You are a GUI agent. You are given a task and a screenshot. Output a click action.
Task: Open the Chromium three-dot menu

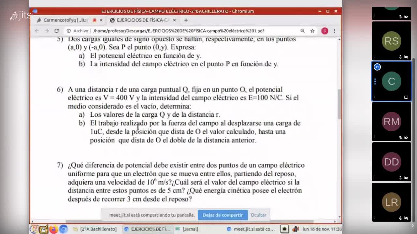coord(334,31)
